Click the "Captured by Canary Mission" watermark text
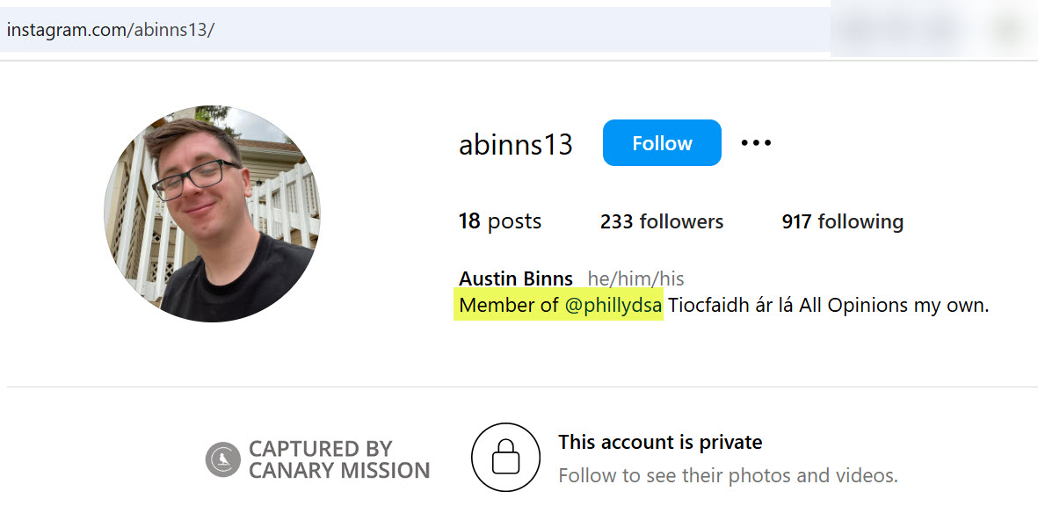The image size is (1038, 506). [x=338, y=459]
